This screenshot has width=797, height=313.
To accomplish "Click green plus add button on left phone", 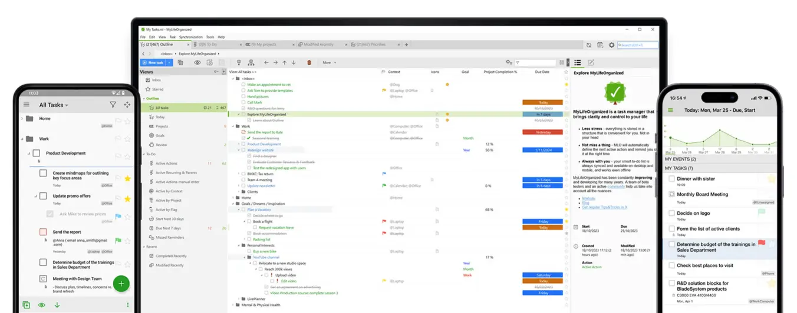I will (121, 284).
